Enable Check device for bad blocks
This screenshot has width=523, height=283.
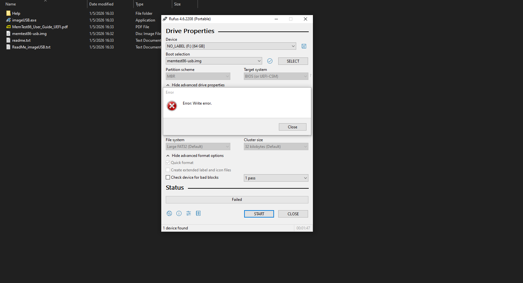pyautogui.click(x=168, y=177)
